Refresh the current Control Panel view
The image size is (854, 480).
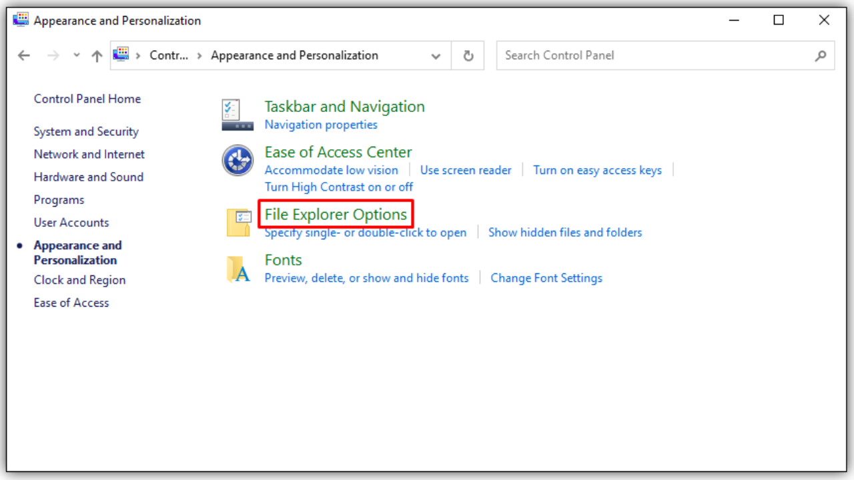[x=467, y=55]
